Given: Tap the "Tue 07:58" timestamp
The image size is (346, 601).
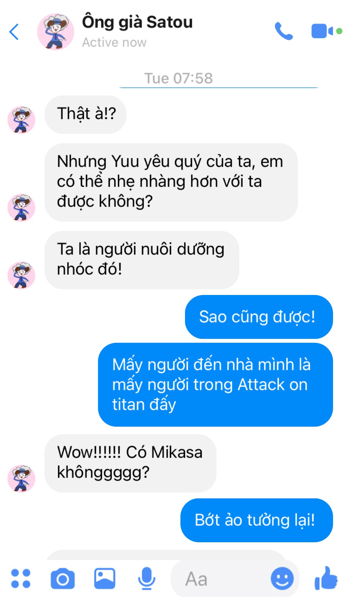Looking at the screenshot, I should [x=179, y=78].
